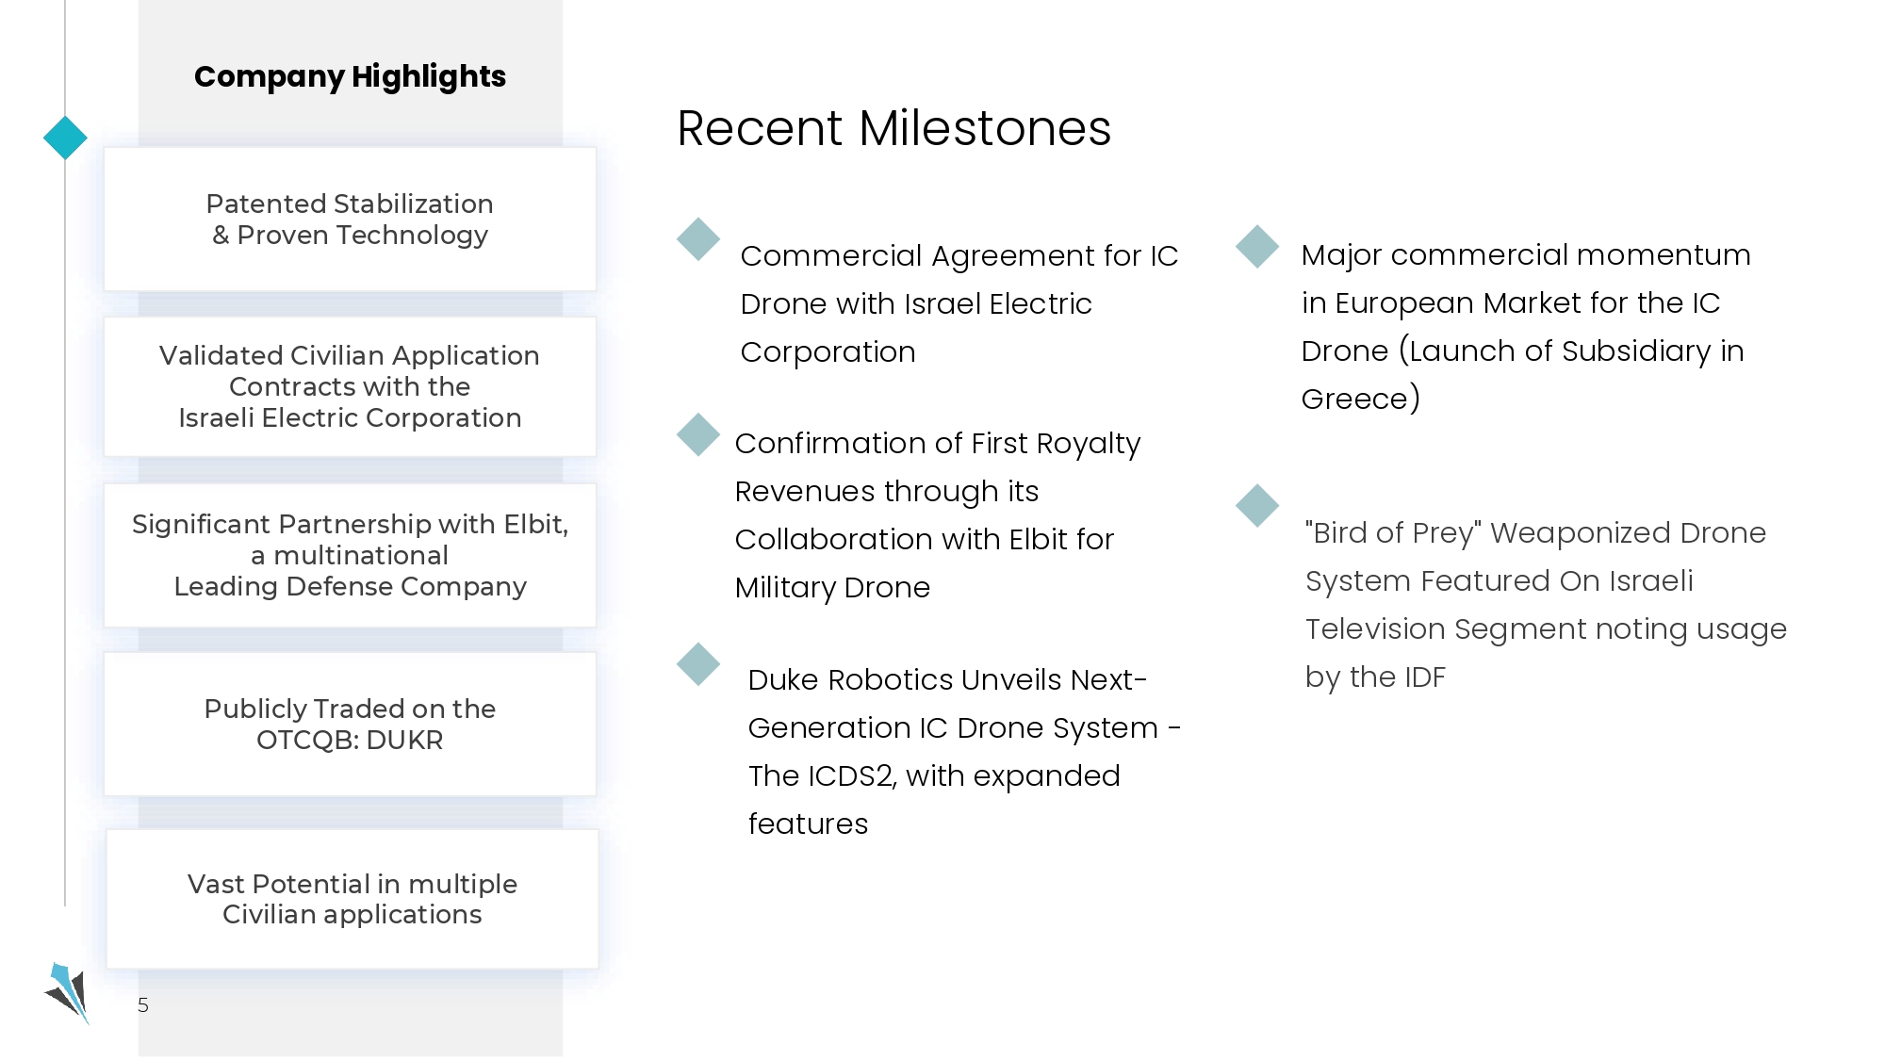Image resolution: width=1885 pixels, height=1060 pixels.
Task: Click the diamond bullet beside Bird of Prey
Action: pos(1257,506)
